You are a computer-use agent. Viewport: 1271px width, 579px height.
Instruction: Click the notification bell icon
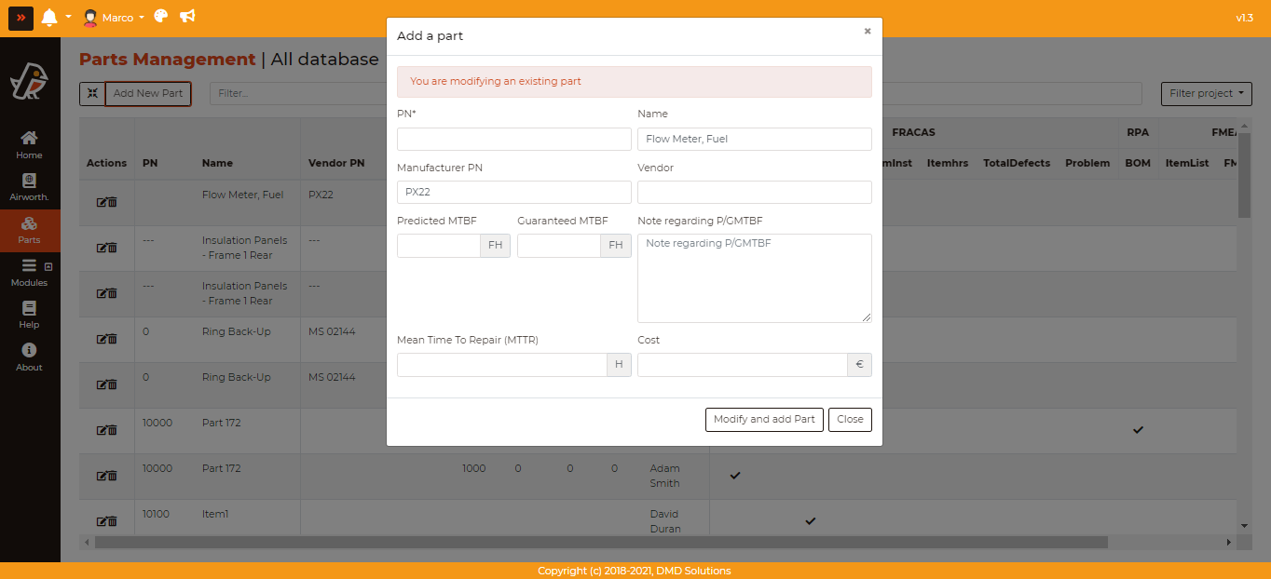click(49, 18)
